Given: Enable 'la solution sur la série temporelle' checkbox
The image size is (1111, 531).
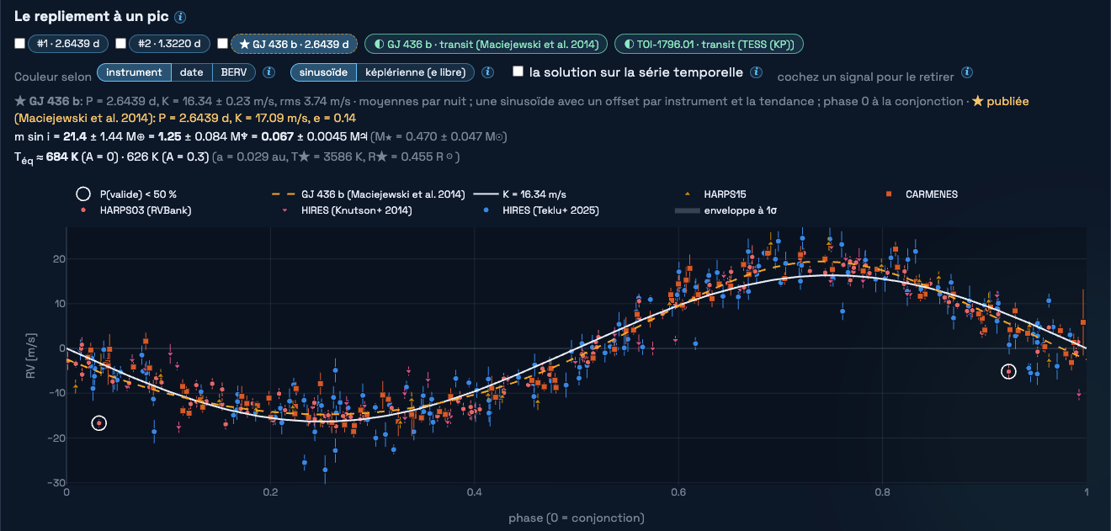Looking at the screenshot, I should coord(518,72).
